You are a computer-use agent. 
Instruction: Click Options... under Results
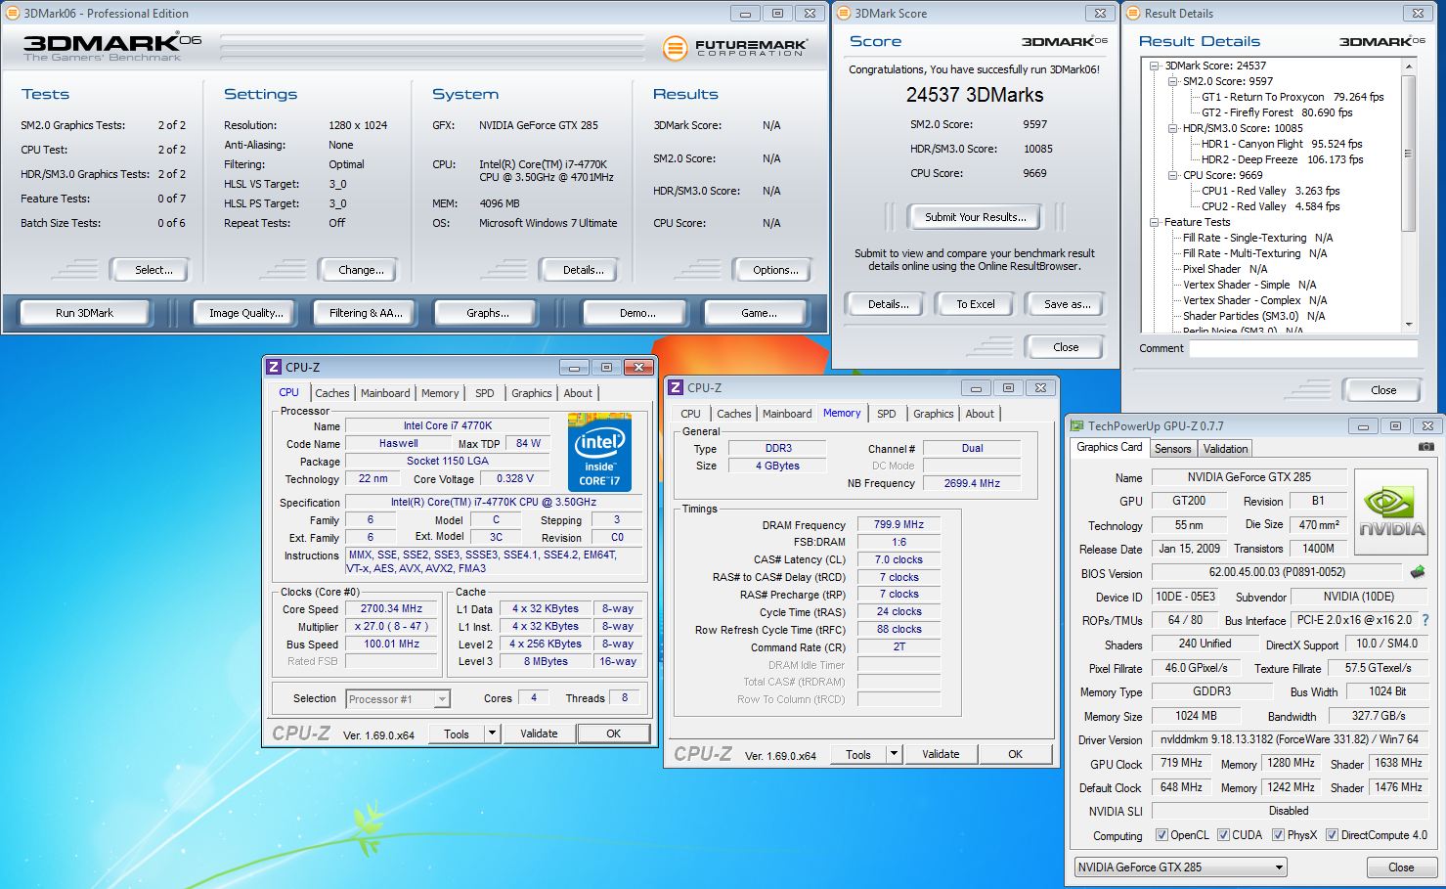[x=775, y=270]
